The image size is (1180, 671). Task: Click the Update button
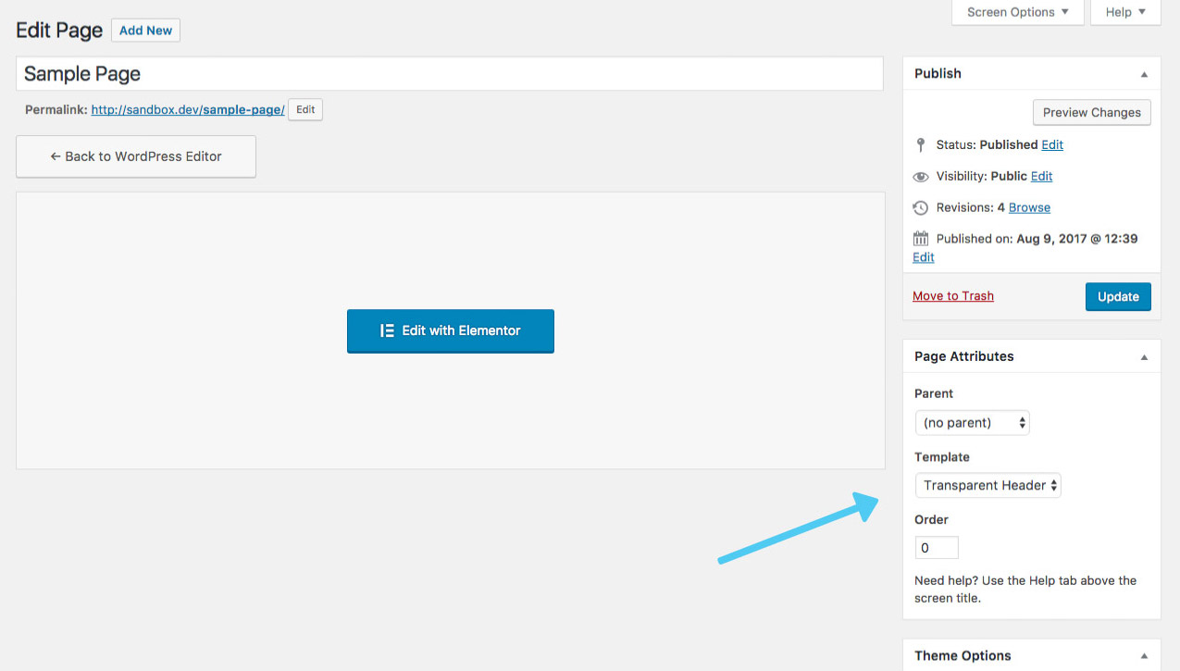[x=1118, y=296]
